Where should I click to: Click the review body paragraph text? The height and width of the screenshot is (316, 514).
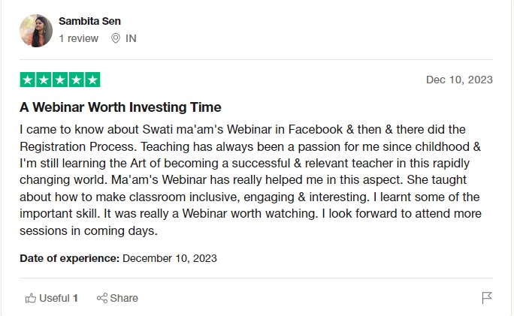(248, 180)
